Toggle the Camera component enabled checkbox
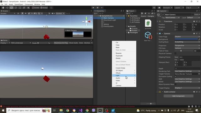The width and height of the screenshot is (201, 113). click(162, 34)
